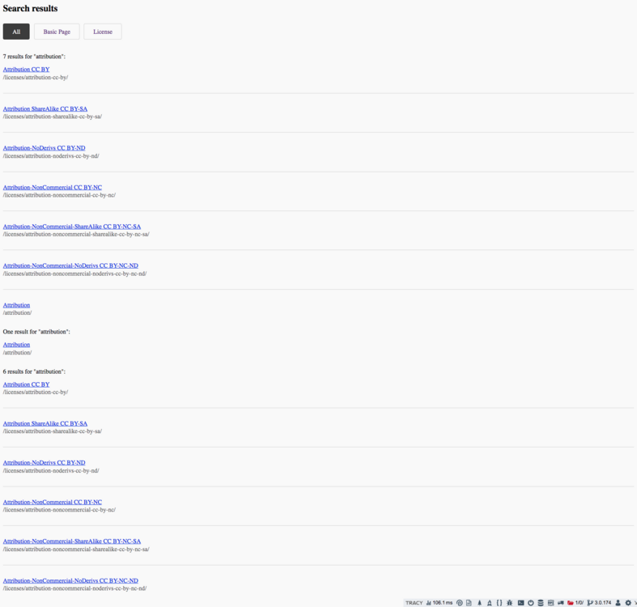Click the '6 results for "attribution":' text
The image size is (637, 607).
pyautogui.click(x=34, y=371)
